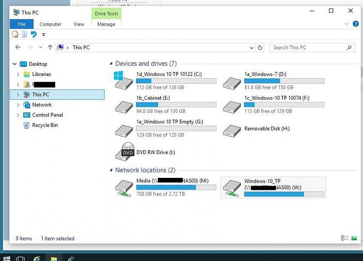
Task: Open Control Panel in the navigation pane
Action: coord(47,115)
